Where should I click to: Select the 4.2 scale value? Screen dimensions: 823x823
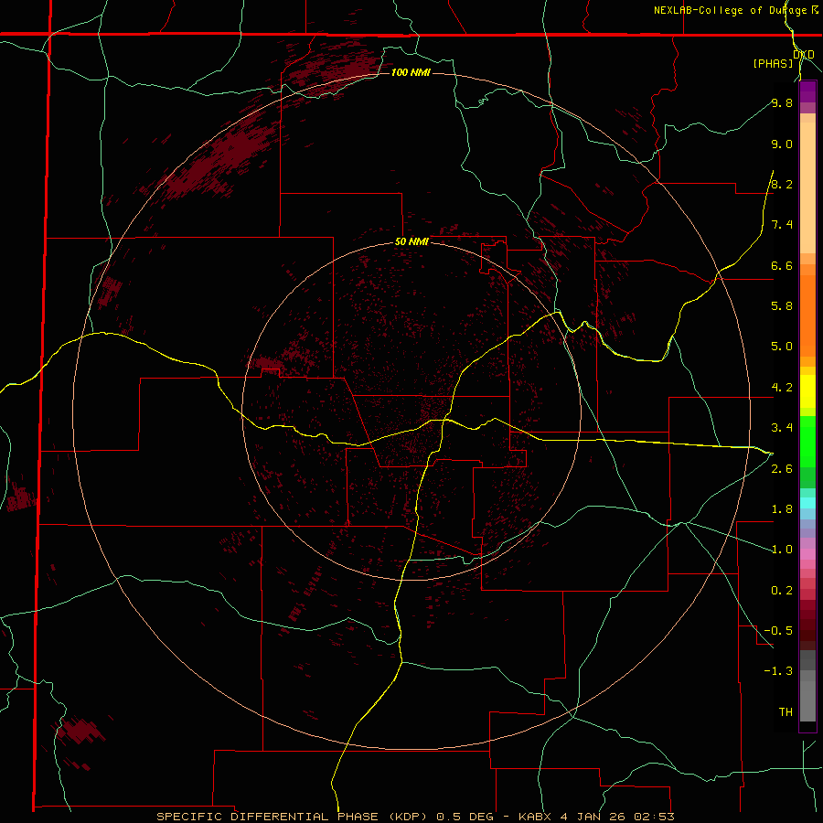[782, 387]
